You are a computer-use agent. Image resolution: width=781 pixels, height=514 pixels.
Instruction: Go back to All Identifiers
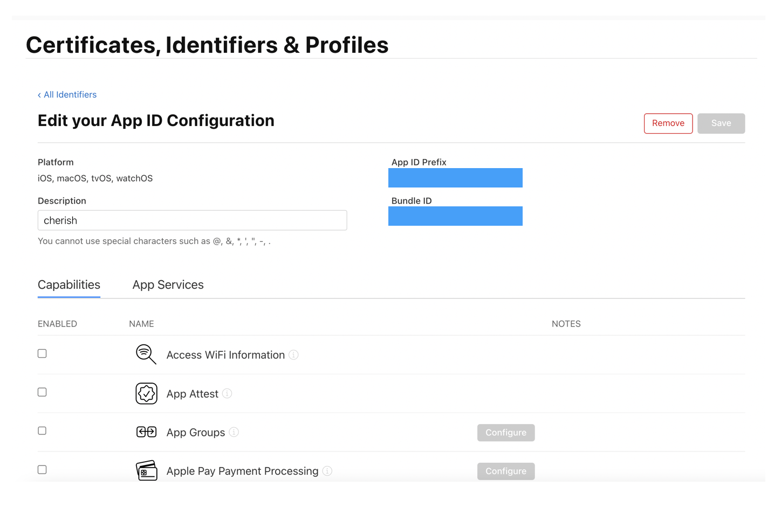67,95
